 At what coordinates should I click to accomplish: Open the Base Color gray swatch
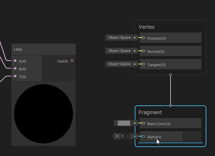pyautogui.click(x=124, y=123)
